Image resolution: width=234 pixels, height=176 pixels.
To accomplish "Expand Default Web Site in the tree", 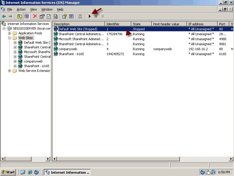I will [15, 43].
